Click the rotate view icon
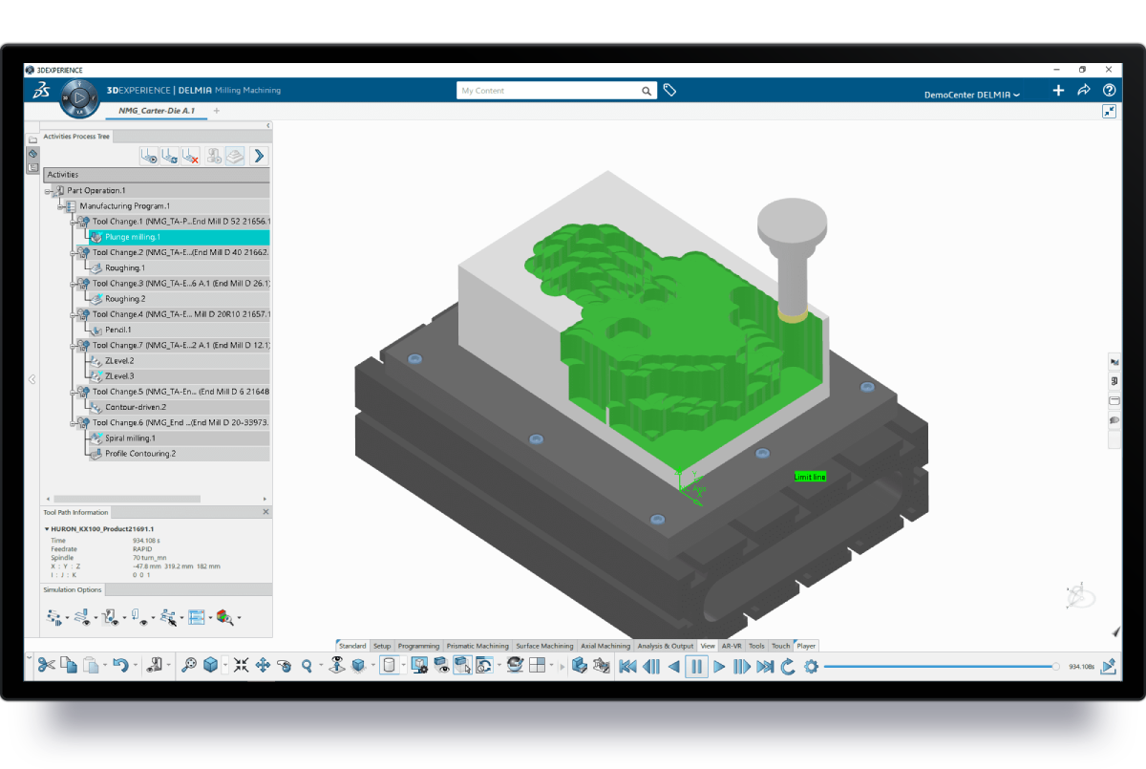The width and height of the screenshot is (1146, 769). pos(285,666)
